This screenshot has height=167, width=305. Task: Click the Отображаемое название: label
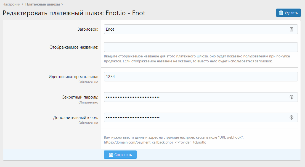point(74,47)
